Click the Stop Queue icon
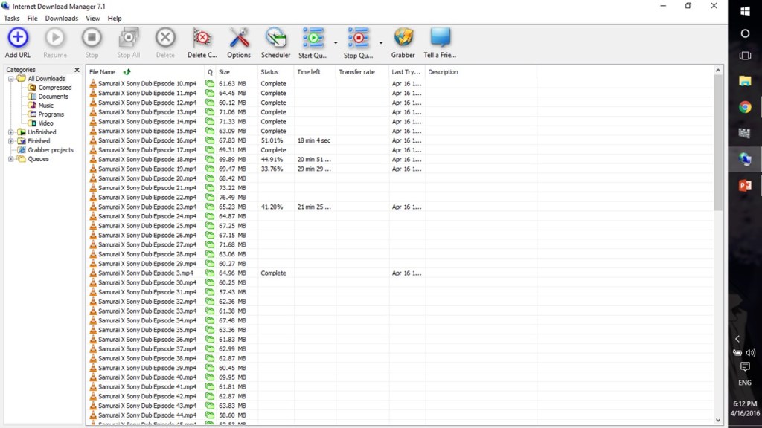Viewport: 762px width, 428px height. [x=358, y=38]
